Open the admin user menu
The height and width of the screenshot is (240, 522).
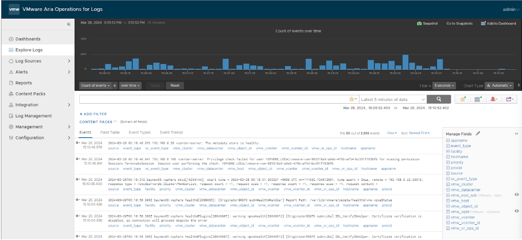click(x=511, y=9)
